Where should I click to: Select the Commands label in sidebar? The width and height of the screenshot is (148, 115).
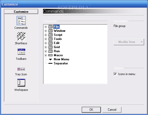[21, 28]
